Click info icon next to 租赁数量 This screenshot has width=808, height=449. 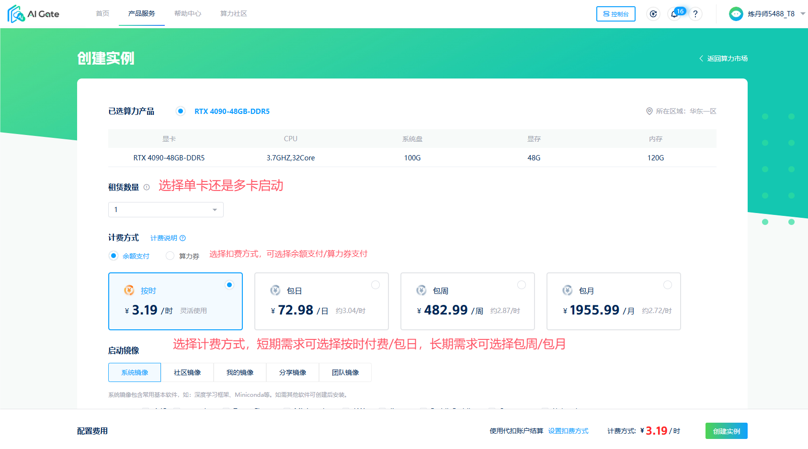pyautogui.click(x=147, y=187)
